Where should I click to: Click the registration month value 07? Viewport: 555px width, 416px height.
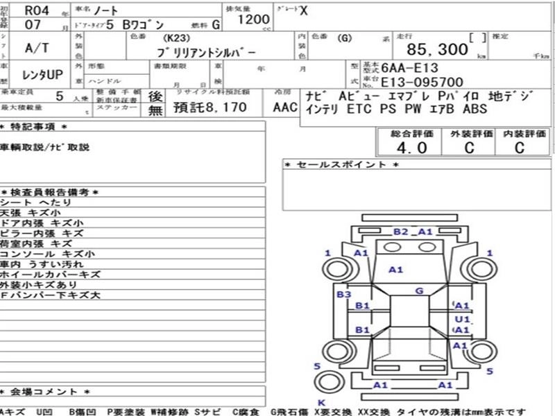(x=33, y=25)
